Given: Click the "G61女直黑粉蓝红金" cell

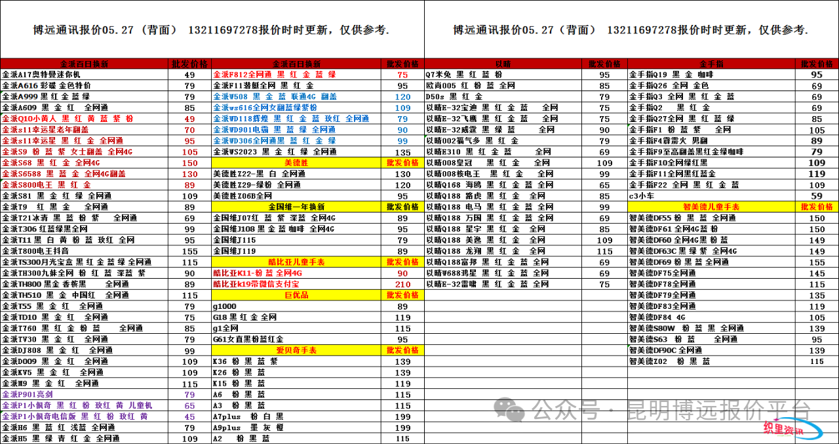Looking at the screenshot, I should click(296, 339).
